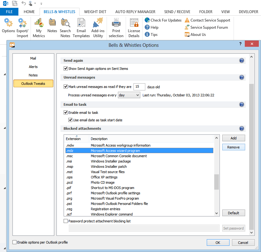Enable options per Outlook profile checkbox

click(x=14, y=242)
